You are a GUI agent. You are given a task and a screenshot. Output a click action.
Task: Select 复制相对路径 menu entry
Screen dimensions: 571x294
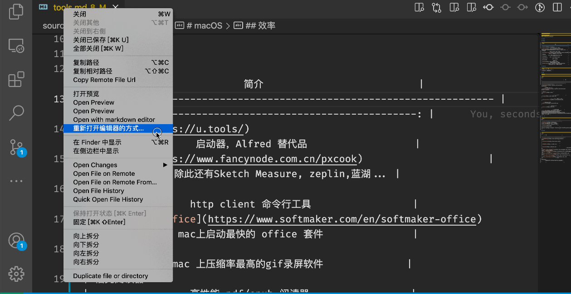click(118, 71)
